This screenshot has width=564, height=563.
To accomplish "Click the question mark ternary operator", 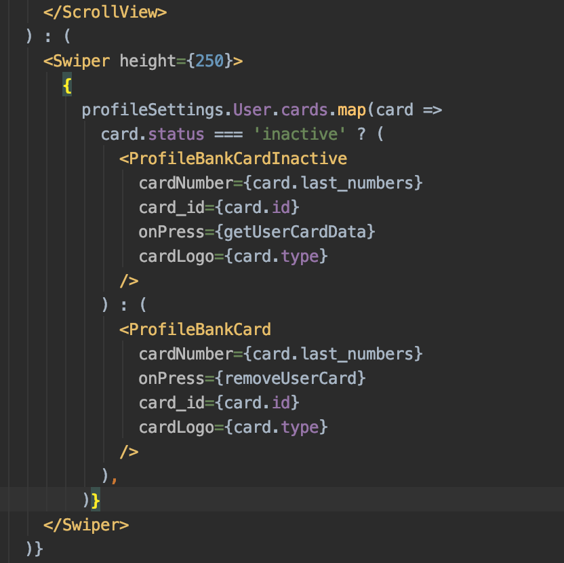I will tap(361, 134).
